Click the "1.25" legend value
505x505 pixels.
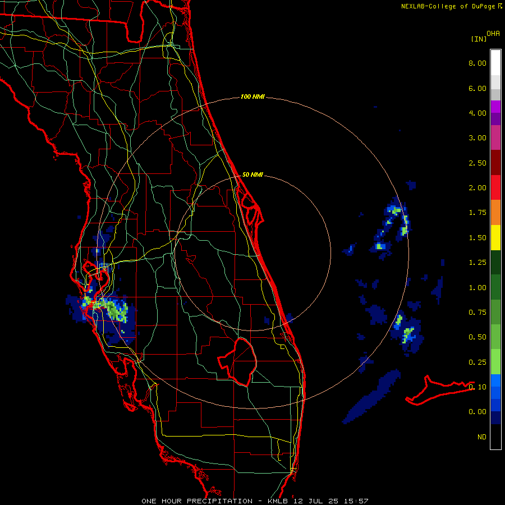[478, 263]
